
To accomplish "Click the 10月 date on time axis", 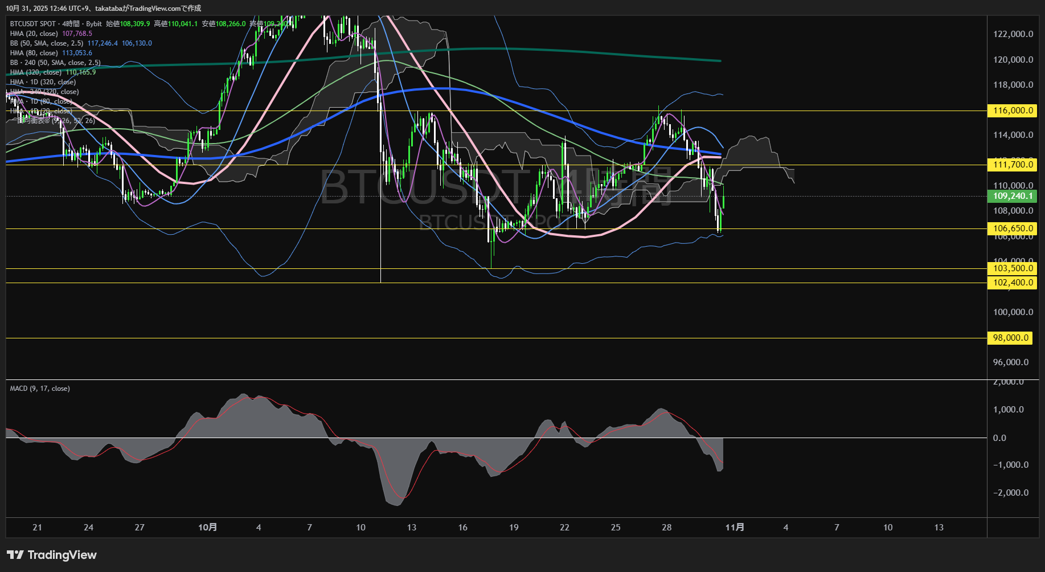I will pos(207,528).
